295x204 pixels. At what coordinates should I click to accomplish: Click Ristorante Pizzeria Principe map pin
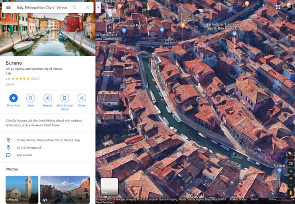(x=183, y=25)
